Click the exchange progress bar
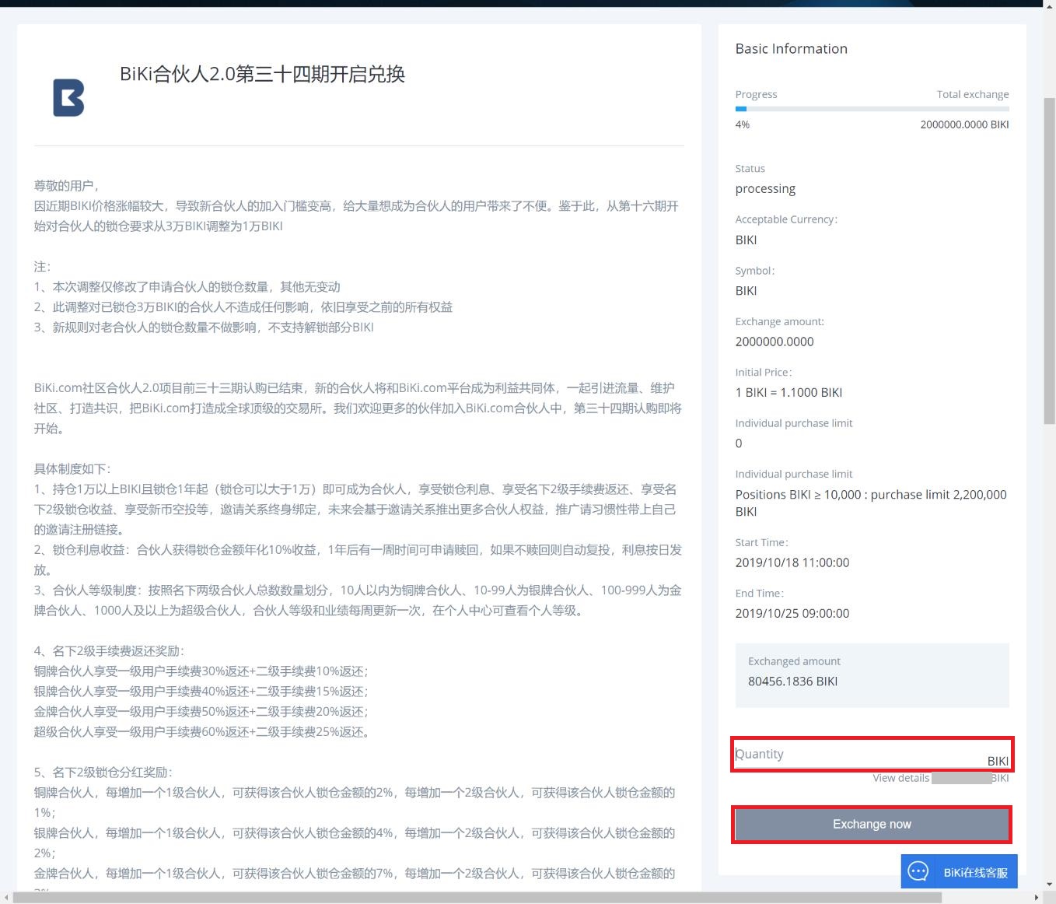The image size is (1056, 904). (872, 109)
